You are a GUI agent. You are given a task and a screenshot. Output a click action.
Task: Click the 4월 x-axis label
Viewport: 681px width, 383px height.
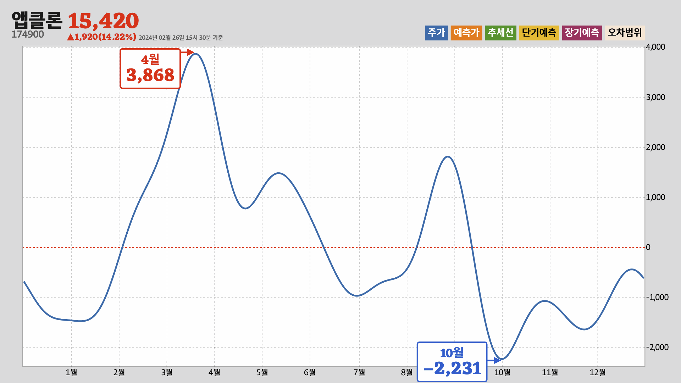214,372
